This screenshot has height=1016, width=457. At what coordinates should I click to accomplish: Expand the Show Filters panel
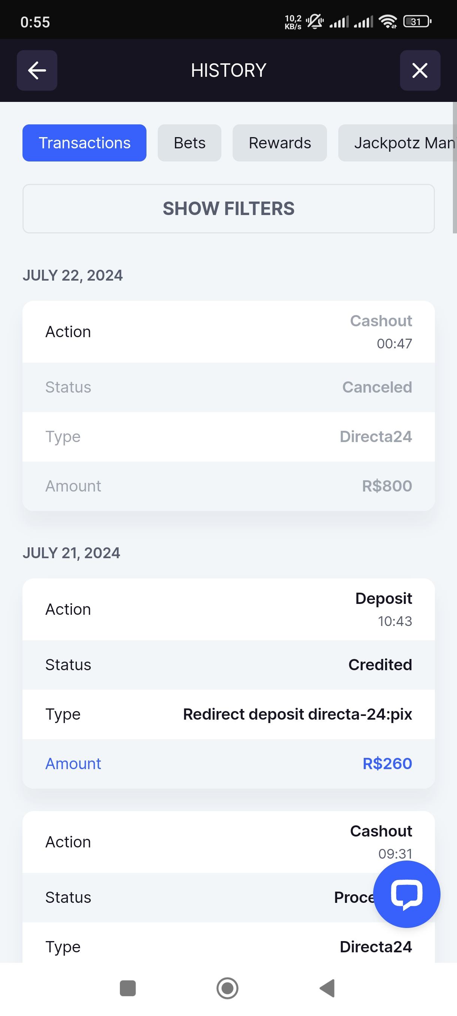228,209
